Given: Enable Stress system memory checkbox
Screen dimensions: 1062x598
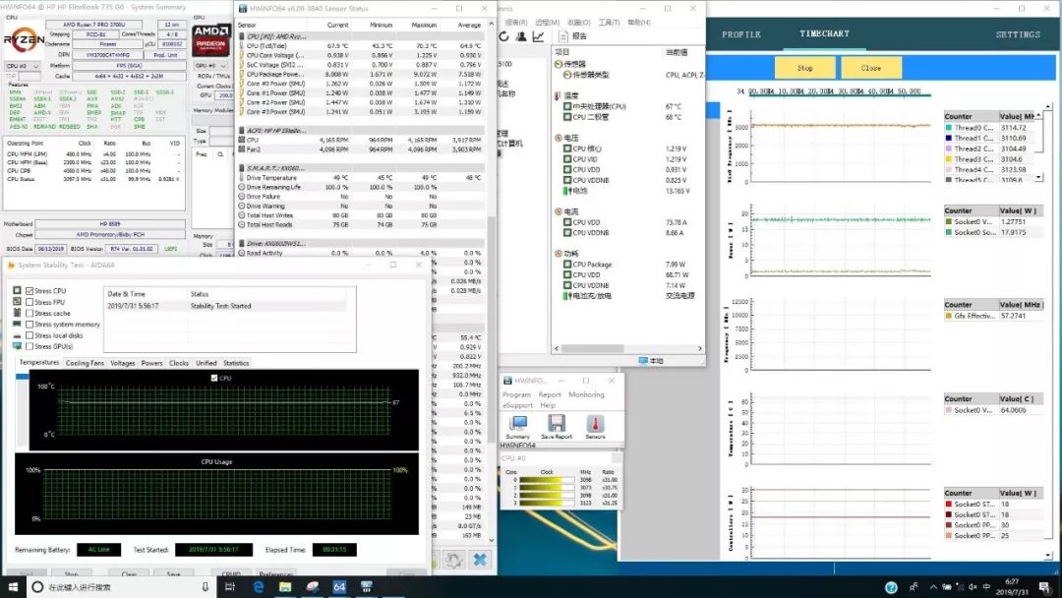Looking at the screenshot, I should pyautogui.click(x=29, y=325).
